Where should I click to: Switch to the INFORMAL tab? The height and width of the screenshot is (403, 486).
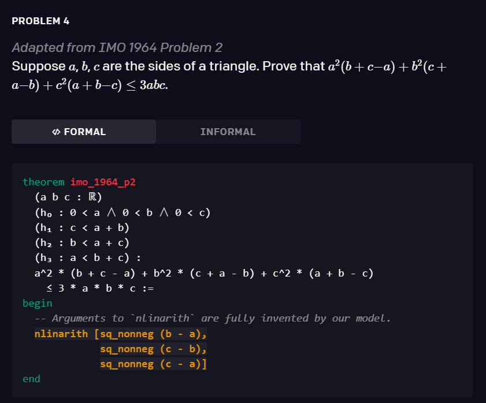228,132
